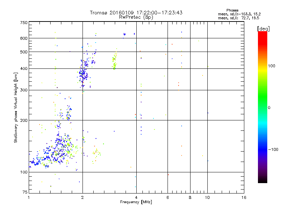287x215 pixels.
Task: Click the 'mean, sd,X: 72.7, 19.5' statistic
Action: [239, 18]
